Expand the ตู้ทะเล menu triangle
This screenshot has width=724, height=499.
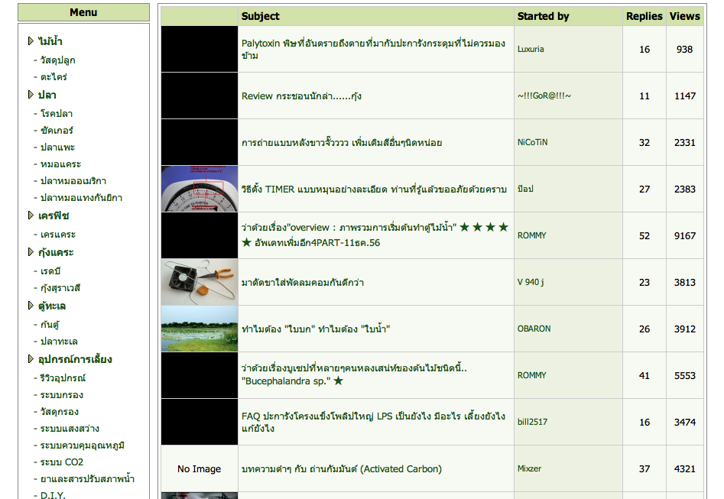coord(31,306)
